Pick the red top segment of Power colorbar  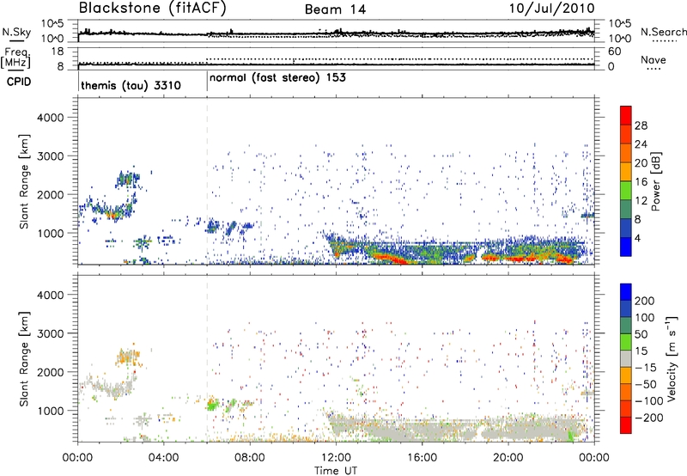[x=626, y=116]
